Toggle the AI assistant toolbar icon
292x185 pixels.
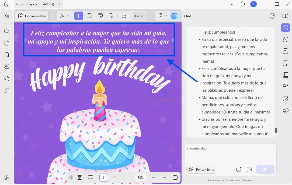tap(175, 16)
